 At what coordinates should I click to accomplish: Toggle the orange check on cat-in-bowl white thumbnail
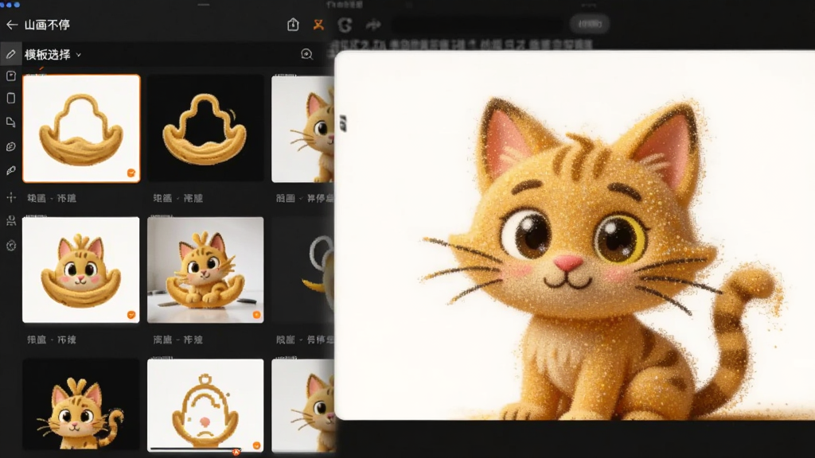click(131, 315)
